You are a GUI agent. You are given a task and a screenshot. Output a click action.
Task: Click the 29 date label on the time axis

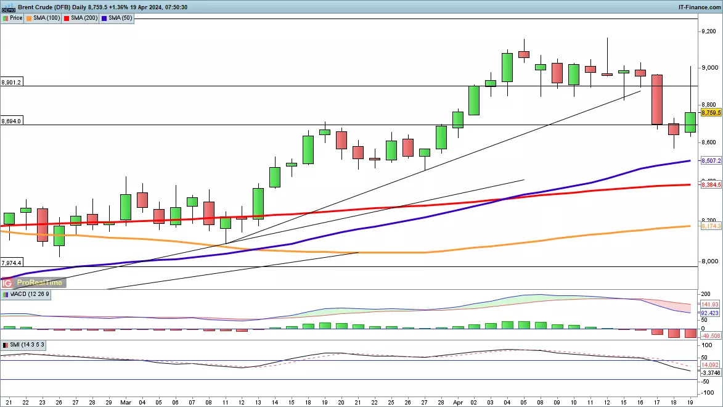(109, 403)
